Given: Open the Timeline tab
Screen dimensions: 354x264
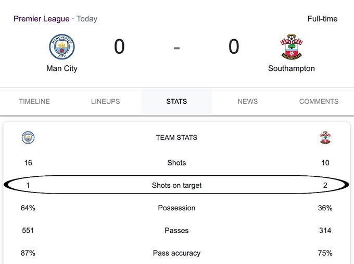Looking at the screenshot, I should 34,101.
